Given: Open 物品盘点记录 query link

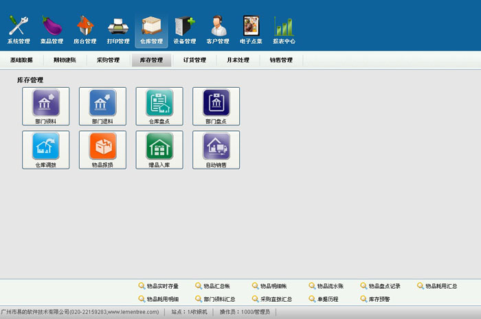Looking at the screenshot, I should (381, 286).
